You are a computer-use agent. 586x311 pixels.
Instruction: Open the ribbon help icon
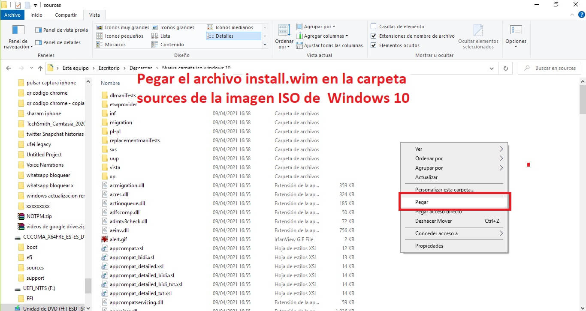click(x=581, y=15)
